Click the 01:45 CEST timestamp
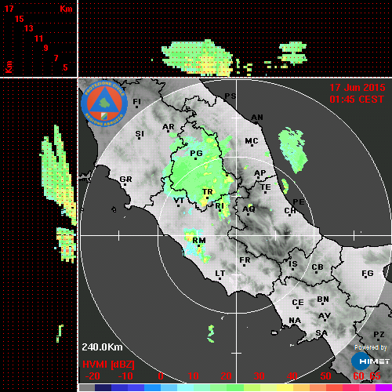 click(357, 100)
